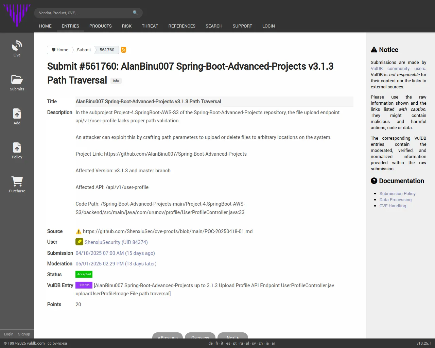Click Login in the sidebar footer

pos(8,334)
